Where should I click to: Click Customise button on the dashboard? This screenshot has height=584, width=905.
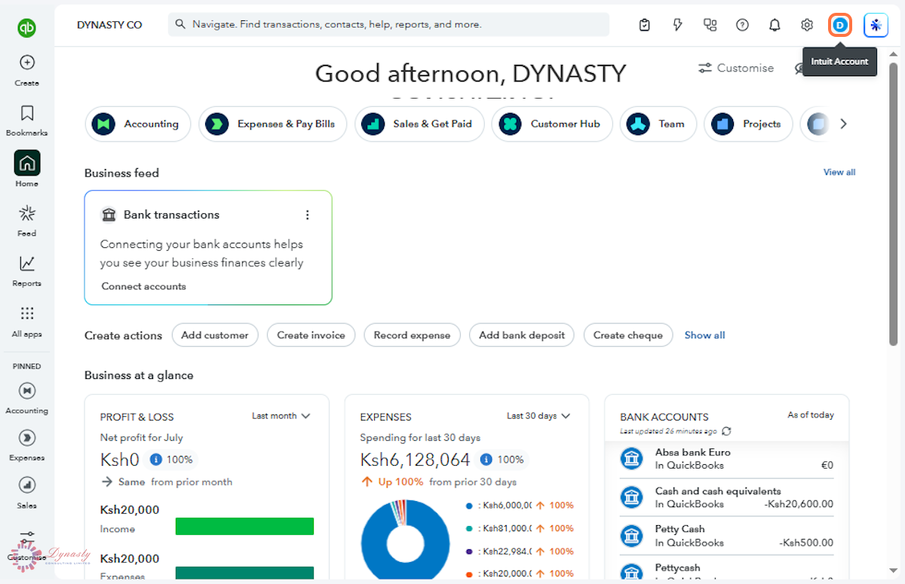click(x=736, y=68)
